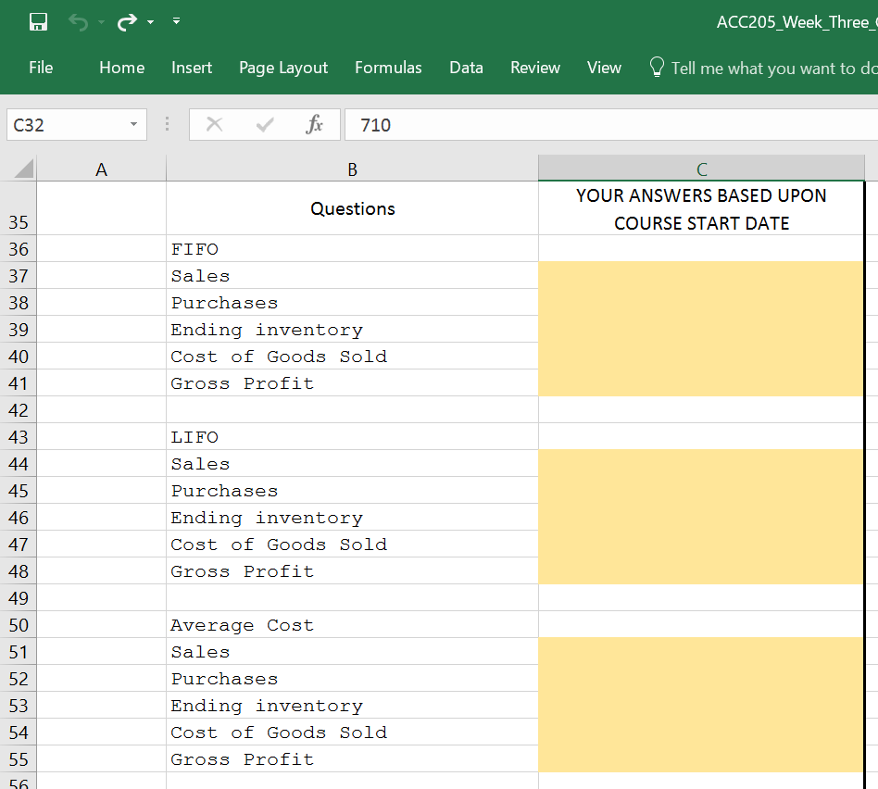
Task: Select column header C
Action: coord(701,169)
